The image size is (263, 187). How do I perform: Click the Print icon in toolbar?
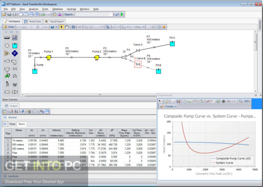click(14, 14)
